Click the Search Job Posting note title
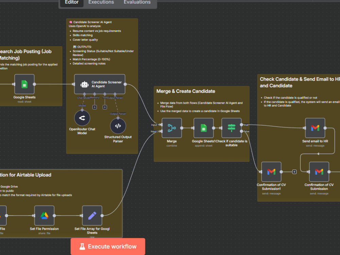 pyautogui.click(x=26, y=55)
